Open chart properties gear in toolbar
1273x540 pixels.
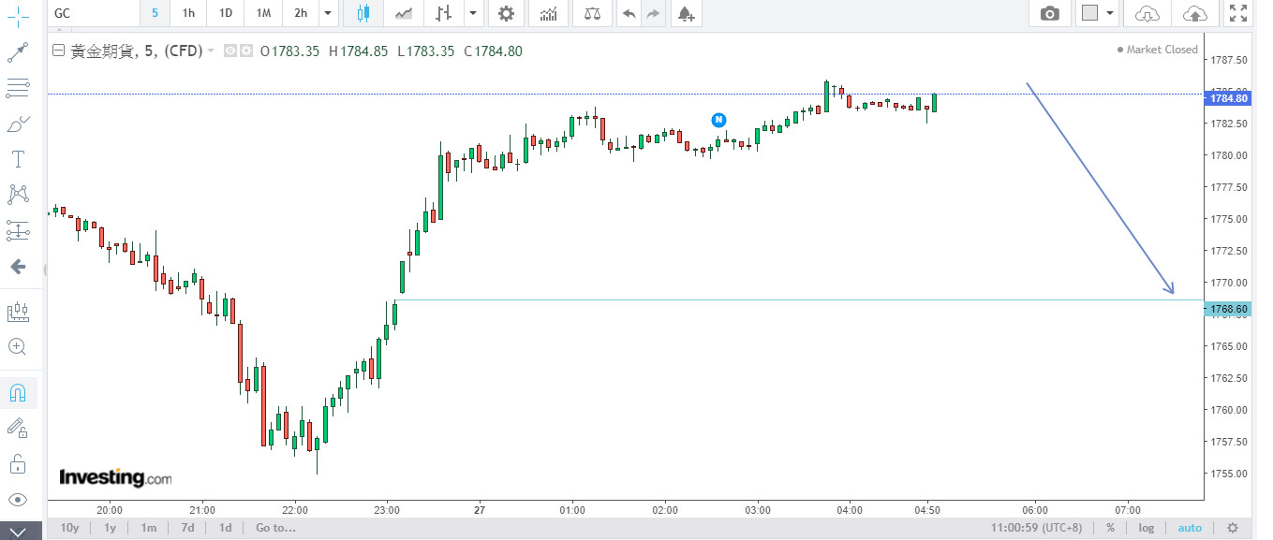pos(506,13)
